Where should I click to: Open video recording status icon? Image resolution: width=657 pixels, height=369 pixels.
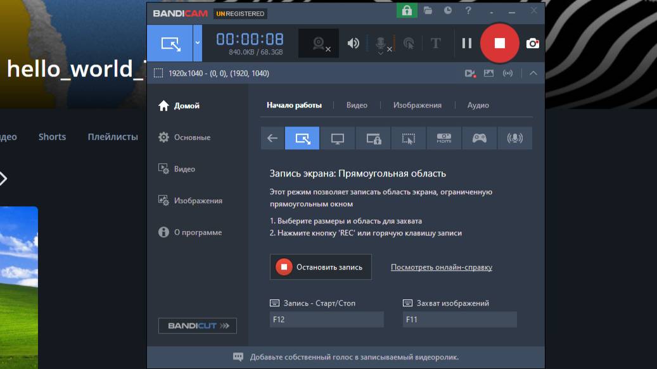(469, 73)
